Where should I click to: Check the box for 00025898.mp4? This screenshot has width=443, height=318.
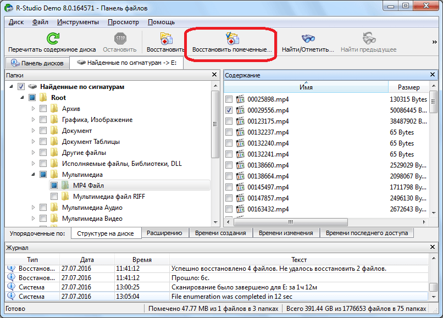229,99
